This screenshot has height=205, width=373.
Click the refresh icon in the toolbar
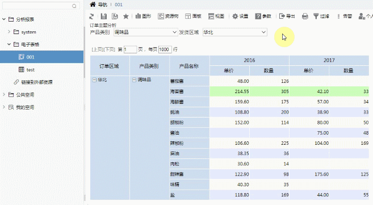[x=91, y=16]
